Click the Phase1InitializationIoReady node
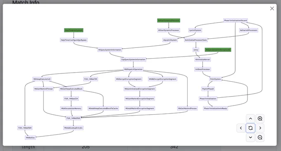The image size is (281, 151). point(215,109)
